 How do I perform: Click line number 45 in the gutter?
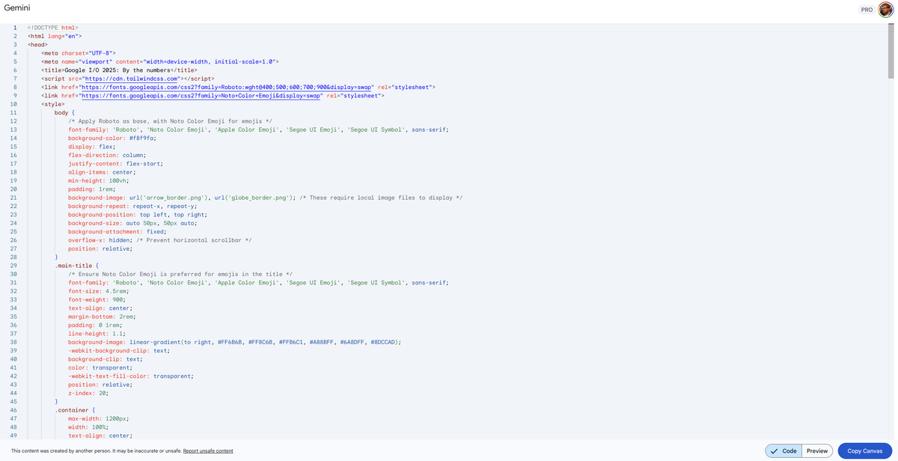pyautogui.click(x=13, y=402)
